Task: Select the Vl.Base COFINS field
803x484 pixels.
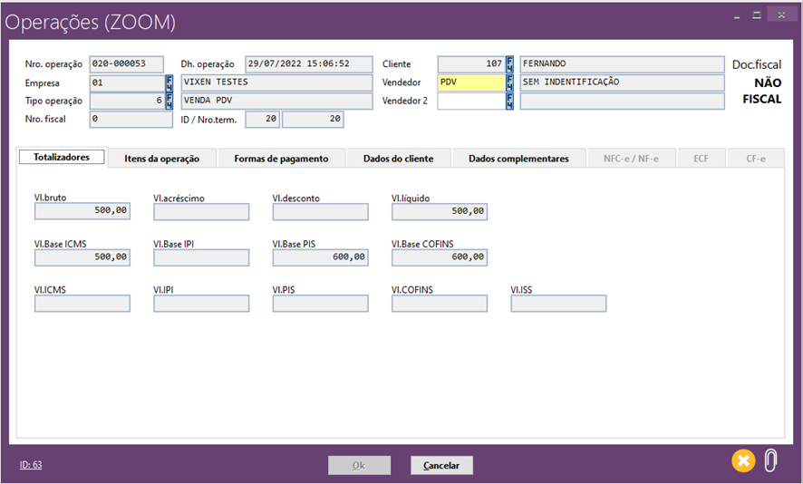Action: [x=440, y=257]
